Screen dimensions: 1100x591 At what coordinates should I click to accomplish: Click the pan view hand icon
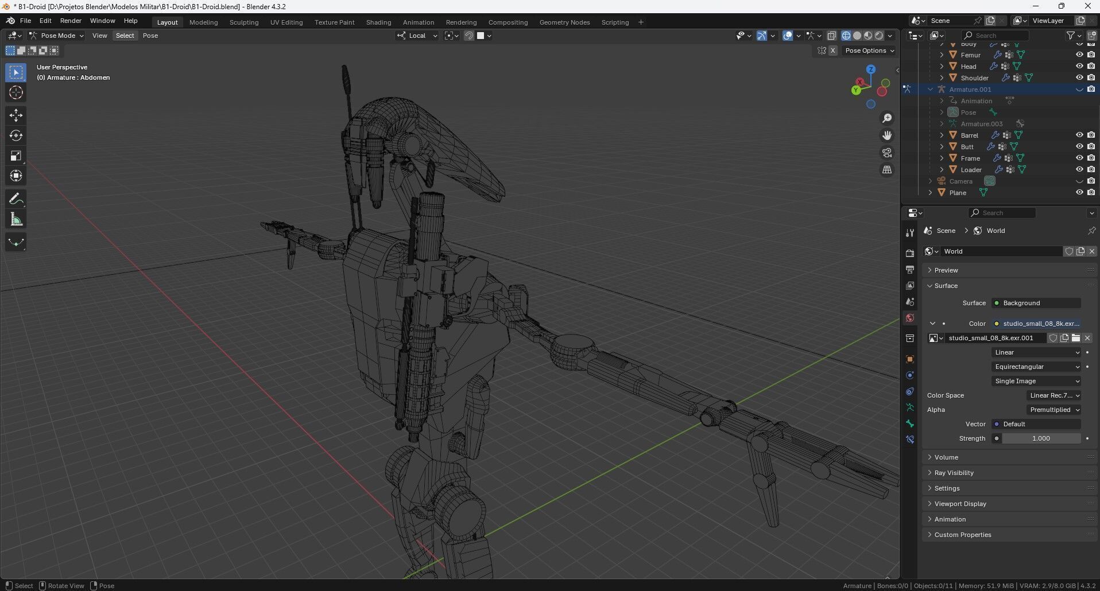click(x=887, y=135)
